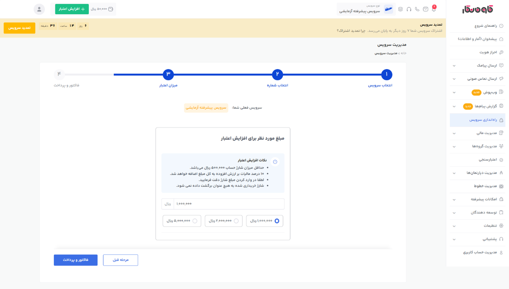Image resolution: width=509 pixels, height=289 pixels.
Task: Expand the تنظیمات sidebar menu
Action: (478, 226)
